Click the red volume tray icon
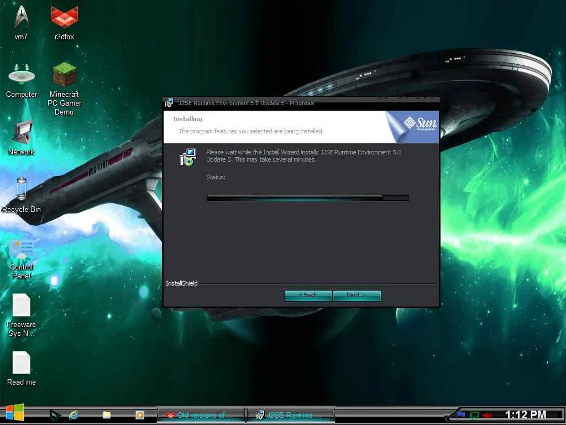This screenshot has width=566, height=425. [x=488, y=415]
